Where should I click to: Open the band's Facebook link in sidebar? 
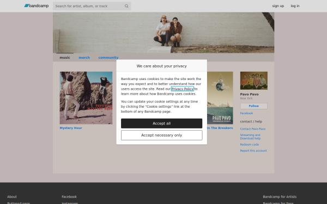246,113
